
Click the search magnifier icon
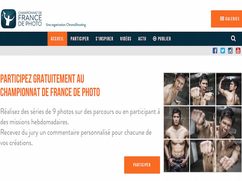[233, 39]
